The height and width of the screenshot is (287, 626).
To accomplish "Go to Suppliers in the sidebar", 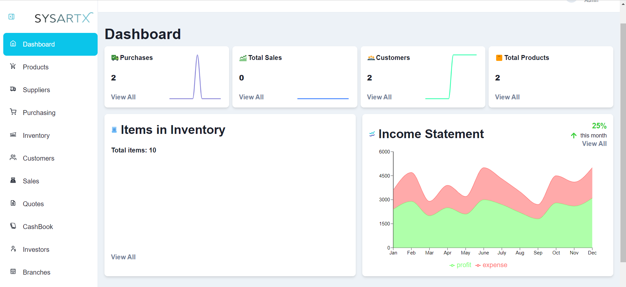I will tap(50, 90).
